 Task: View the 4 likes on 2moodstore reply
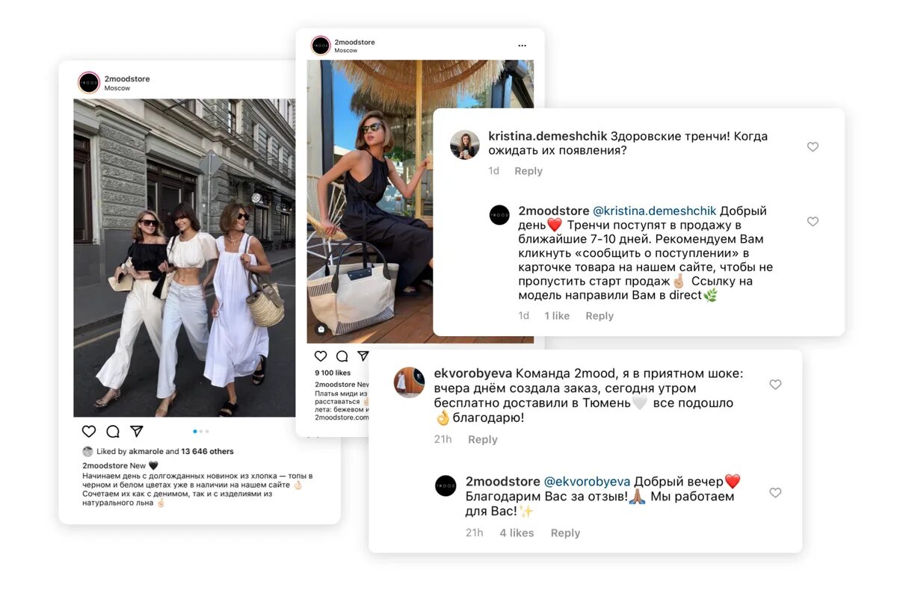click(x=517, y=533)
